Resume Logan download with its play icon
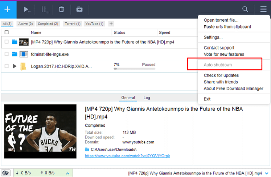The image size is (271, 177). pos(15,66)
